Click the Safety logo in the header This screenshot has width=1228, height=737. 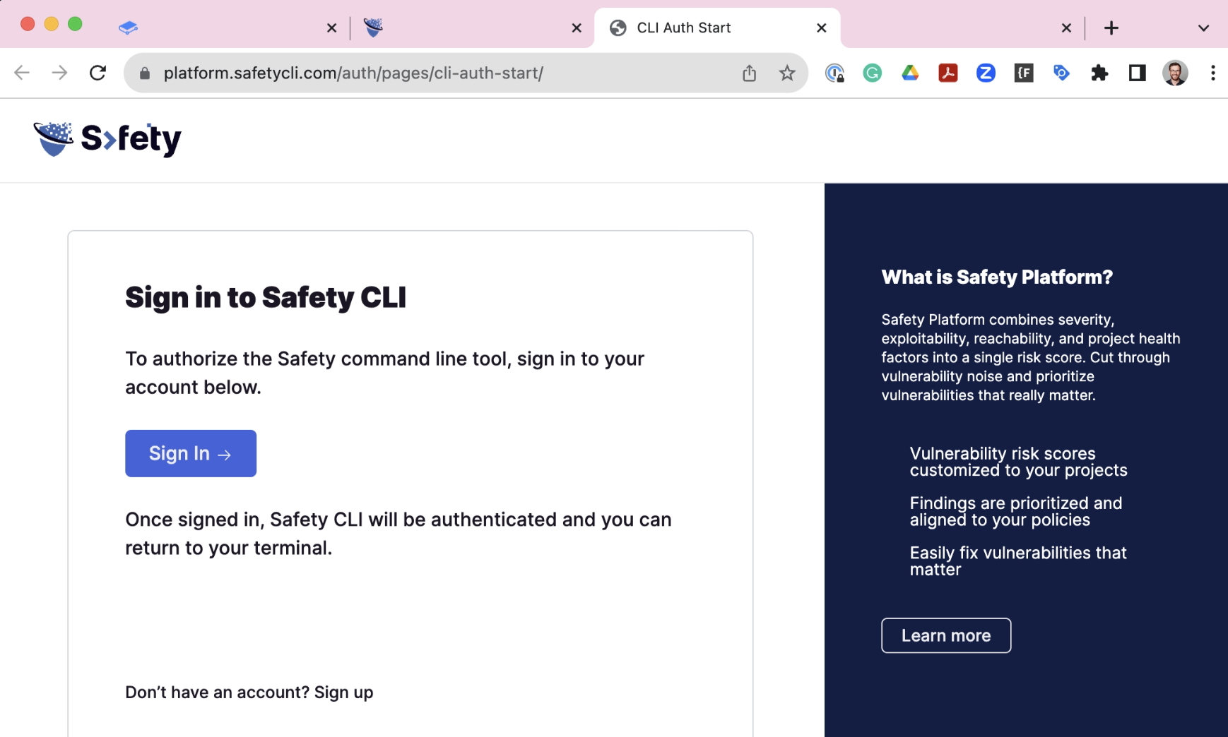click(107, 139)
